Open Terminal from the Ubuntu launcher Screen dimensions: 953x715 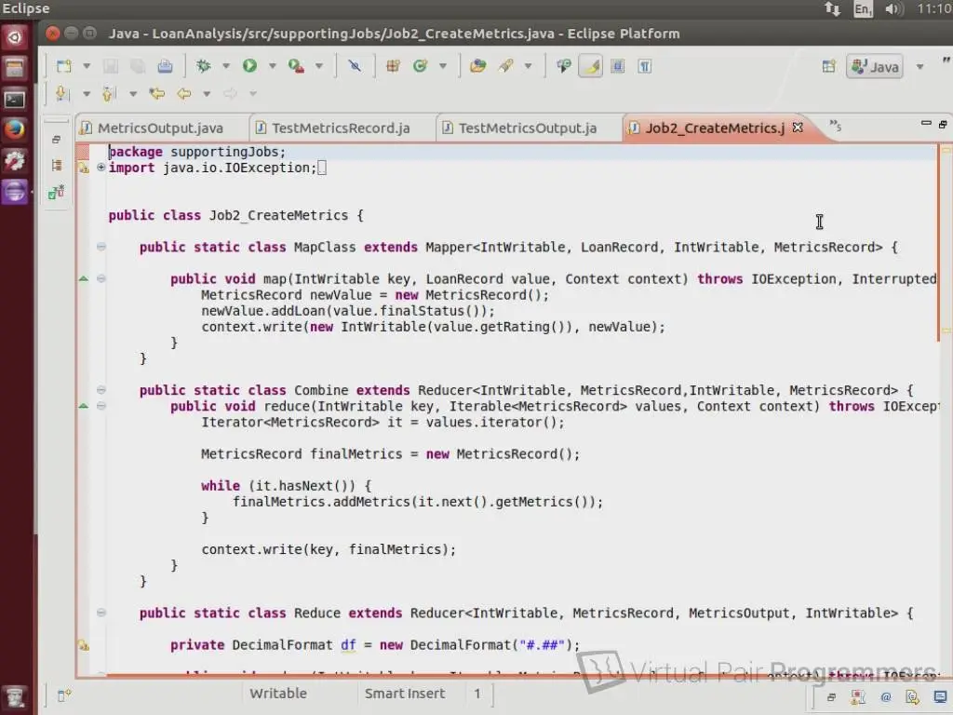15,99
